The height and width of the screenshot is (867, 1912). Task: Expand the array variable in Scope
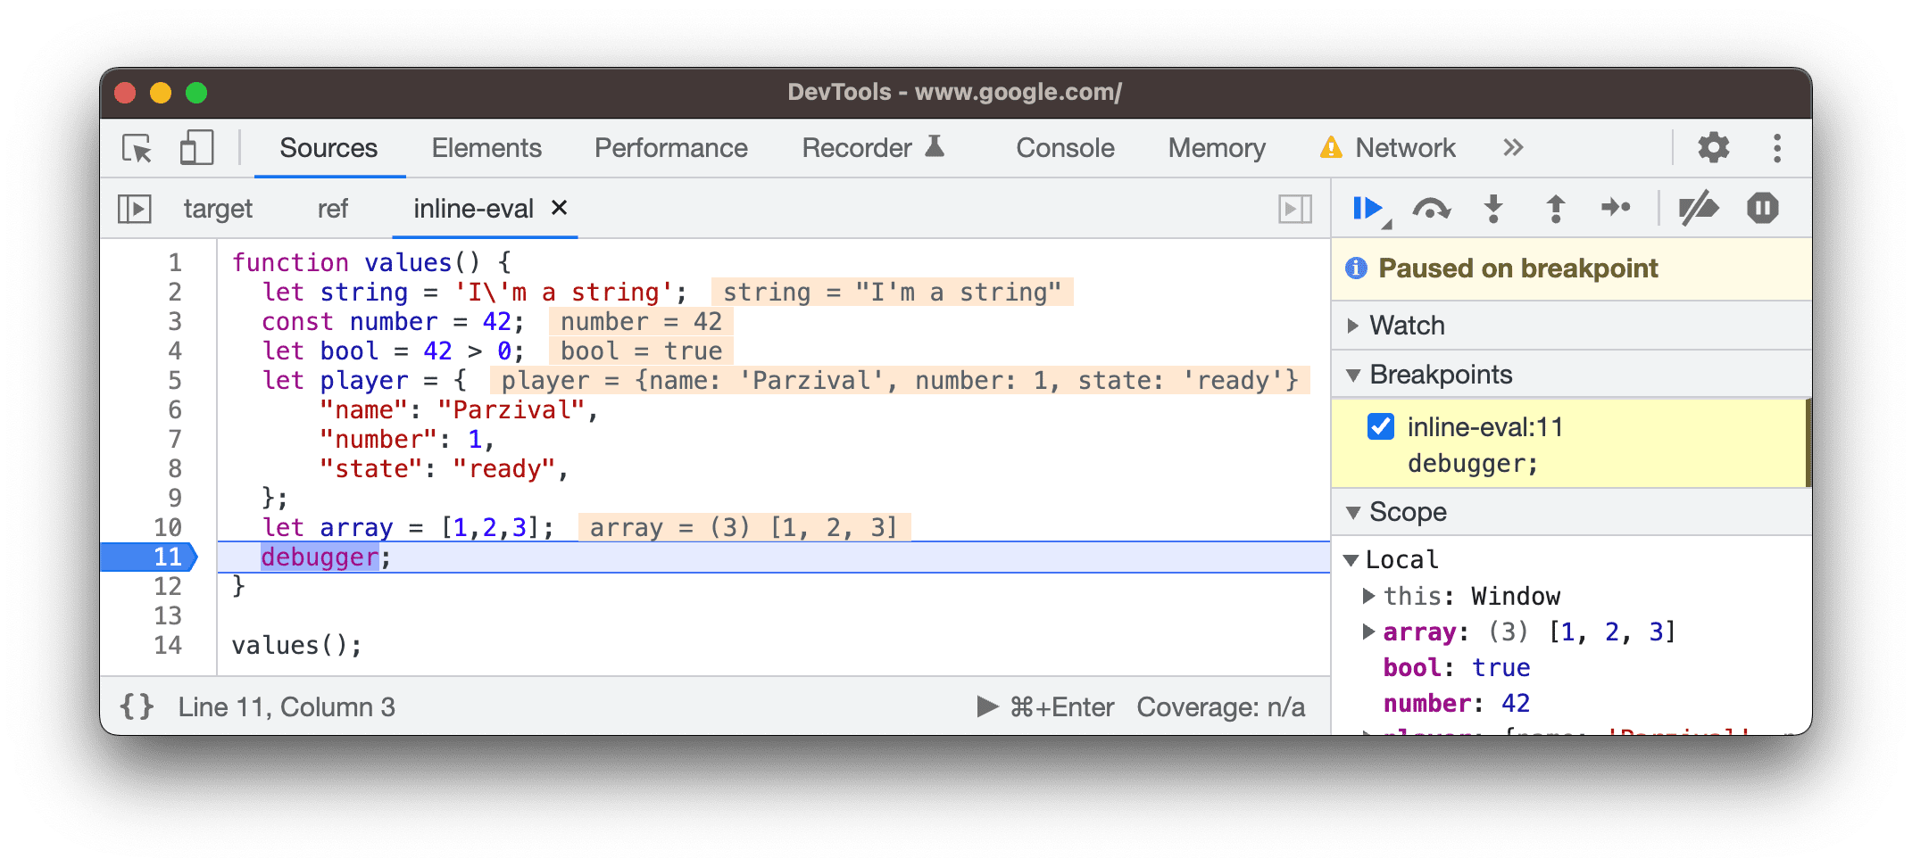coord(1368,632)
